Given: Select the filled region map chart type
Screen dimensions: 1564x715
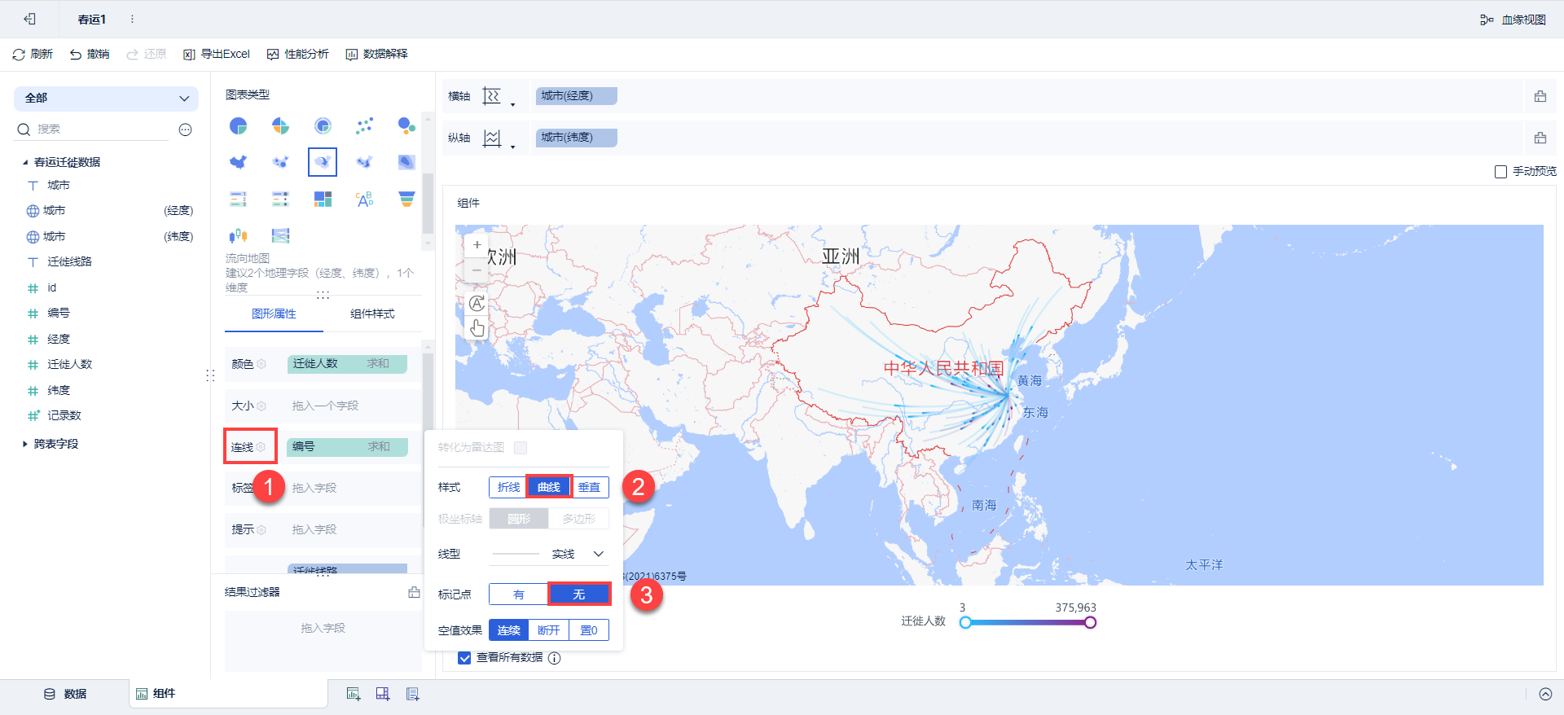Looking at the screenshot, I should (238, 162).
